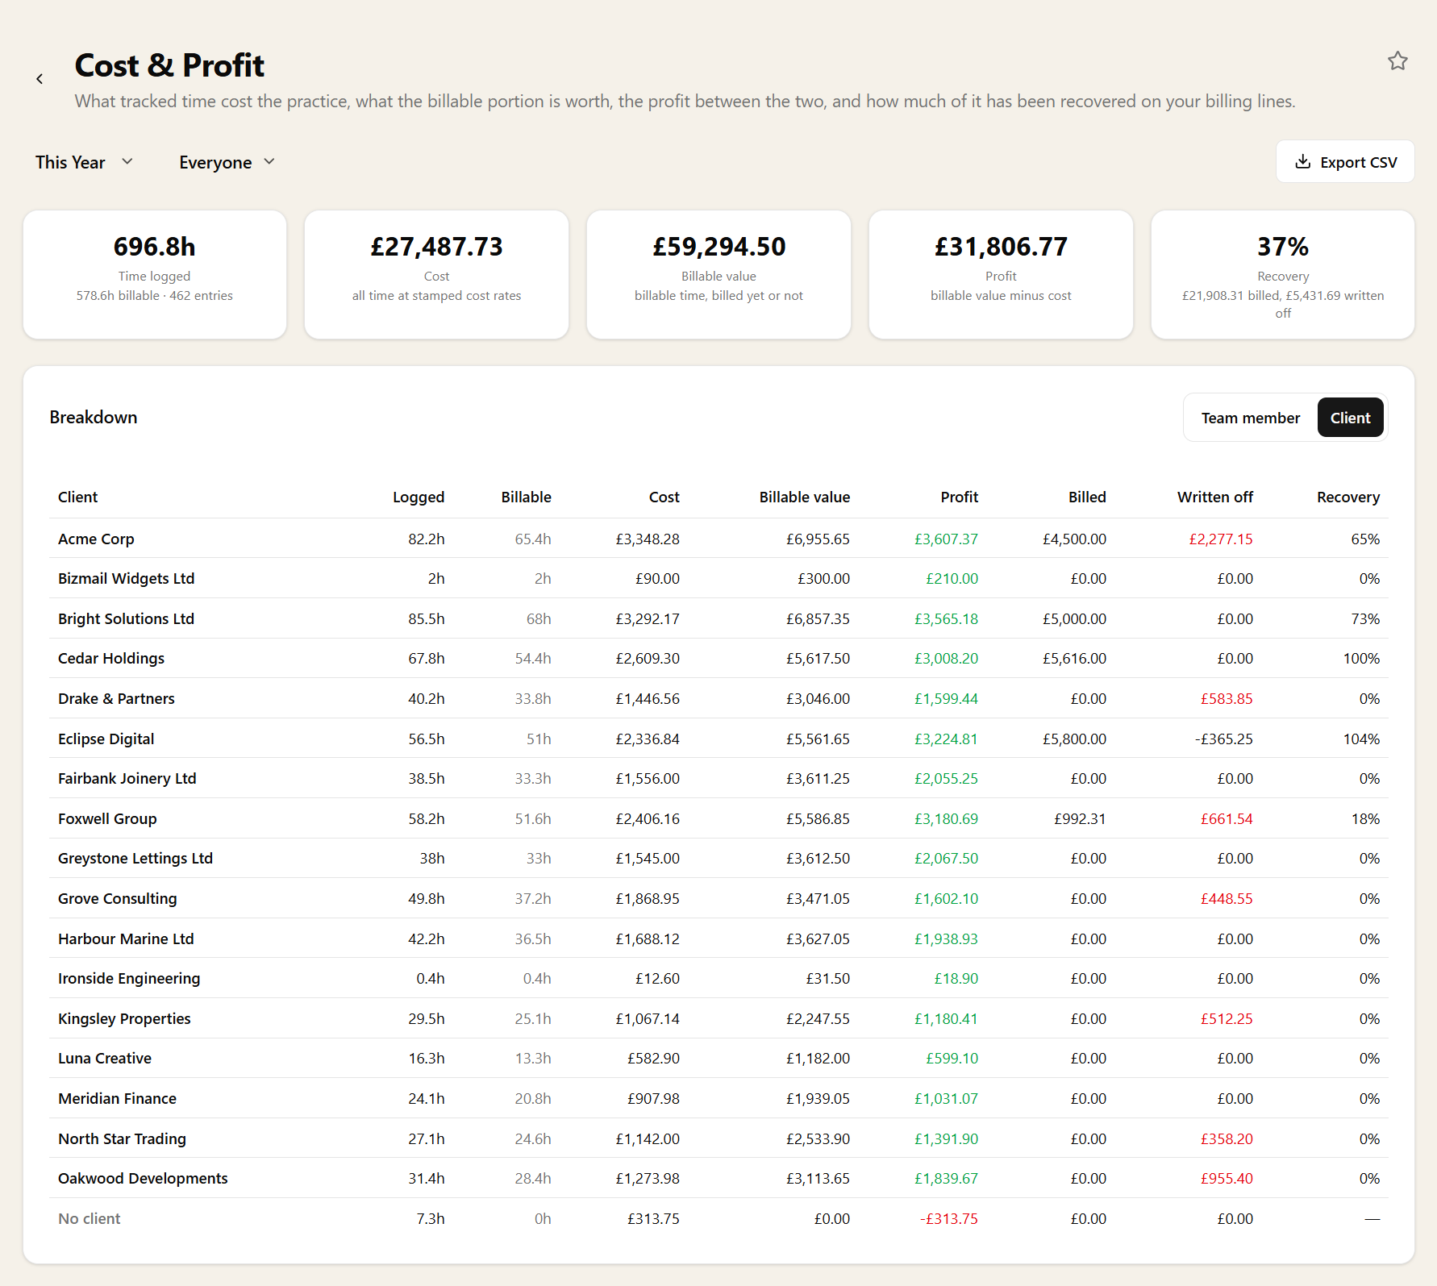Export the report as CSV
Image resolution: width=1437 pixels, height=1286 pixels.
coord(1345,162)
